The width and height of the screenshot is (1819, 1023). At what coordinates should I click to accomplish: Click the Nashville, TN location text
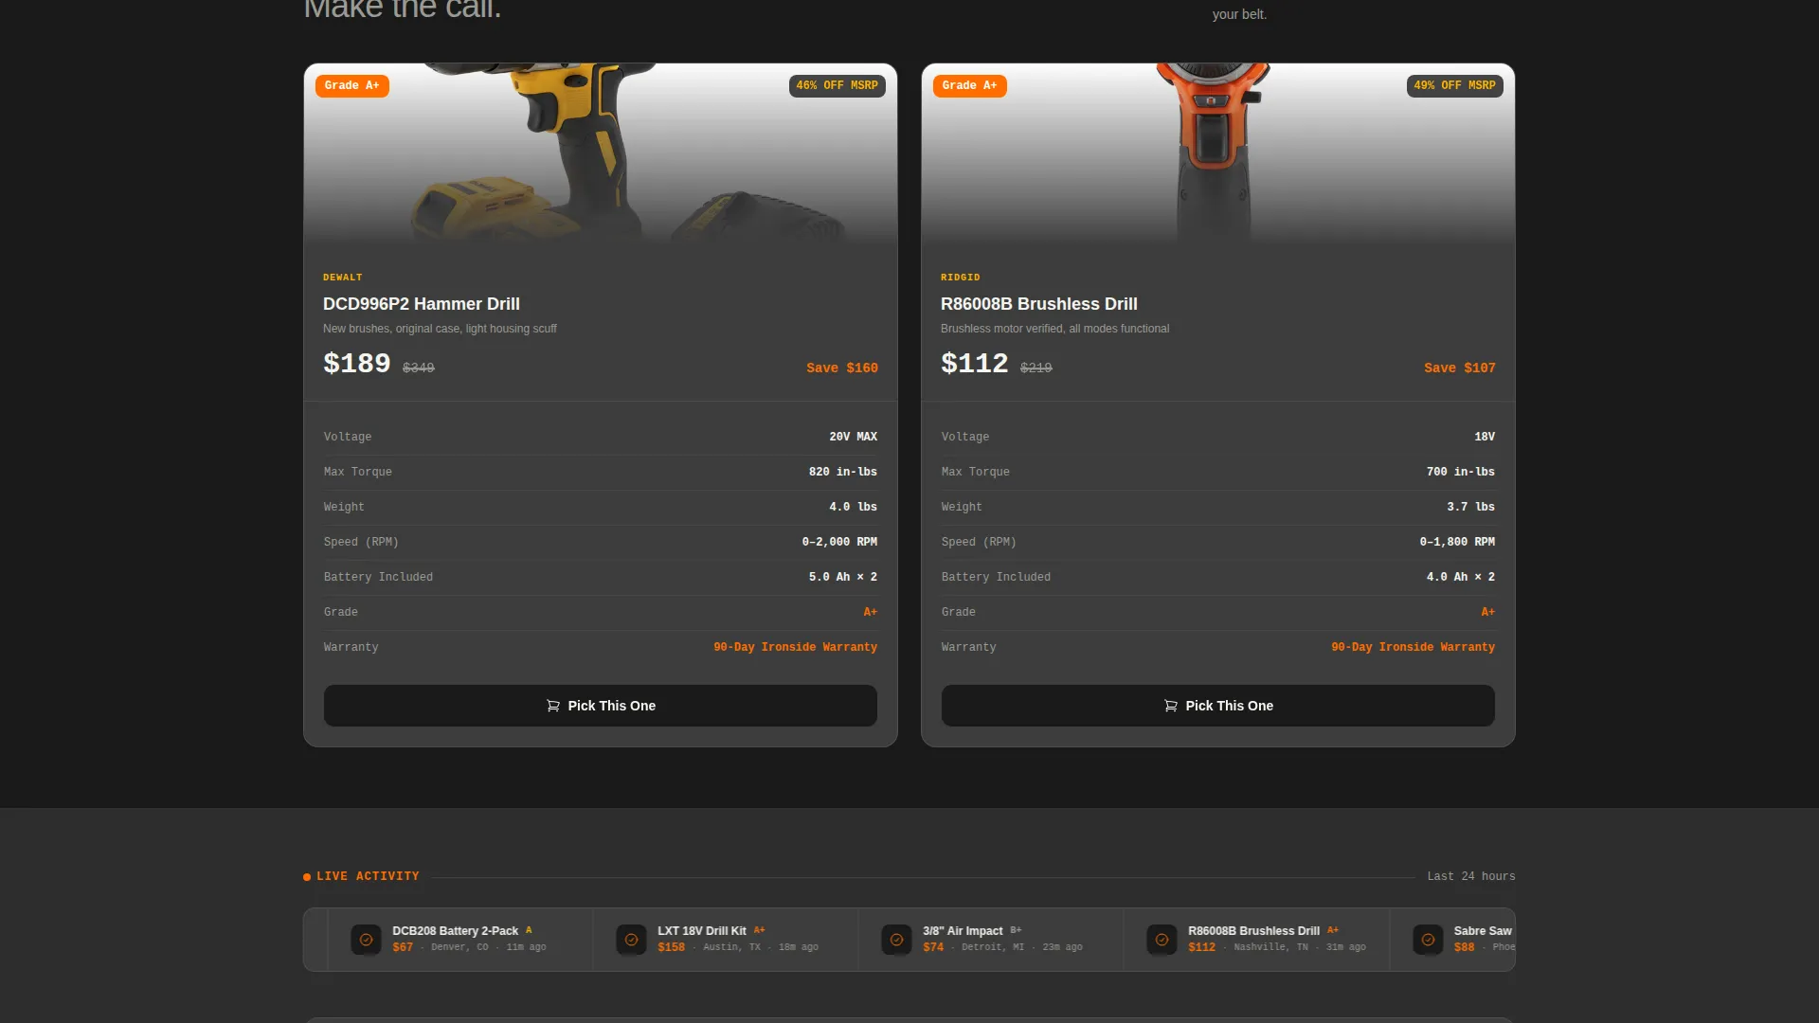tap(1270, 947)
